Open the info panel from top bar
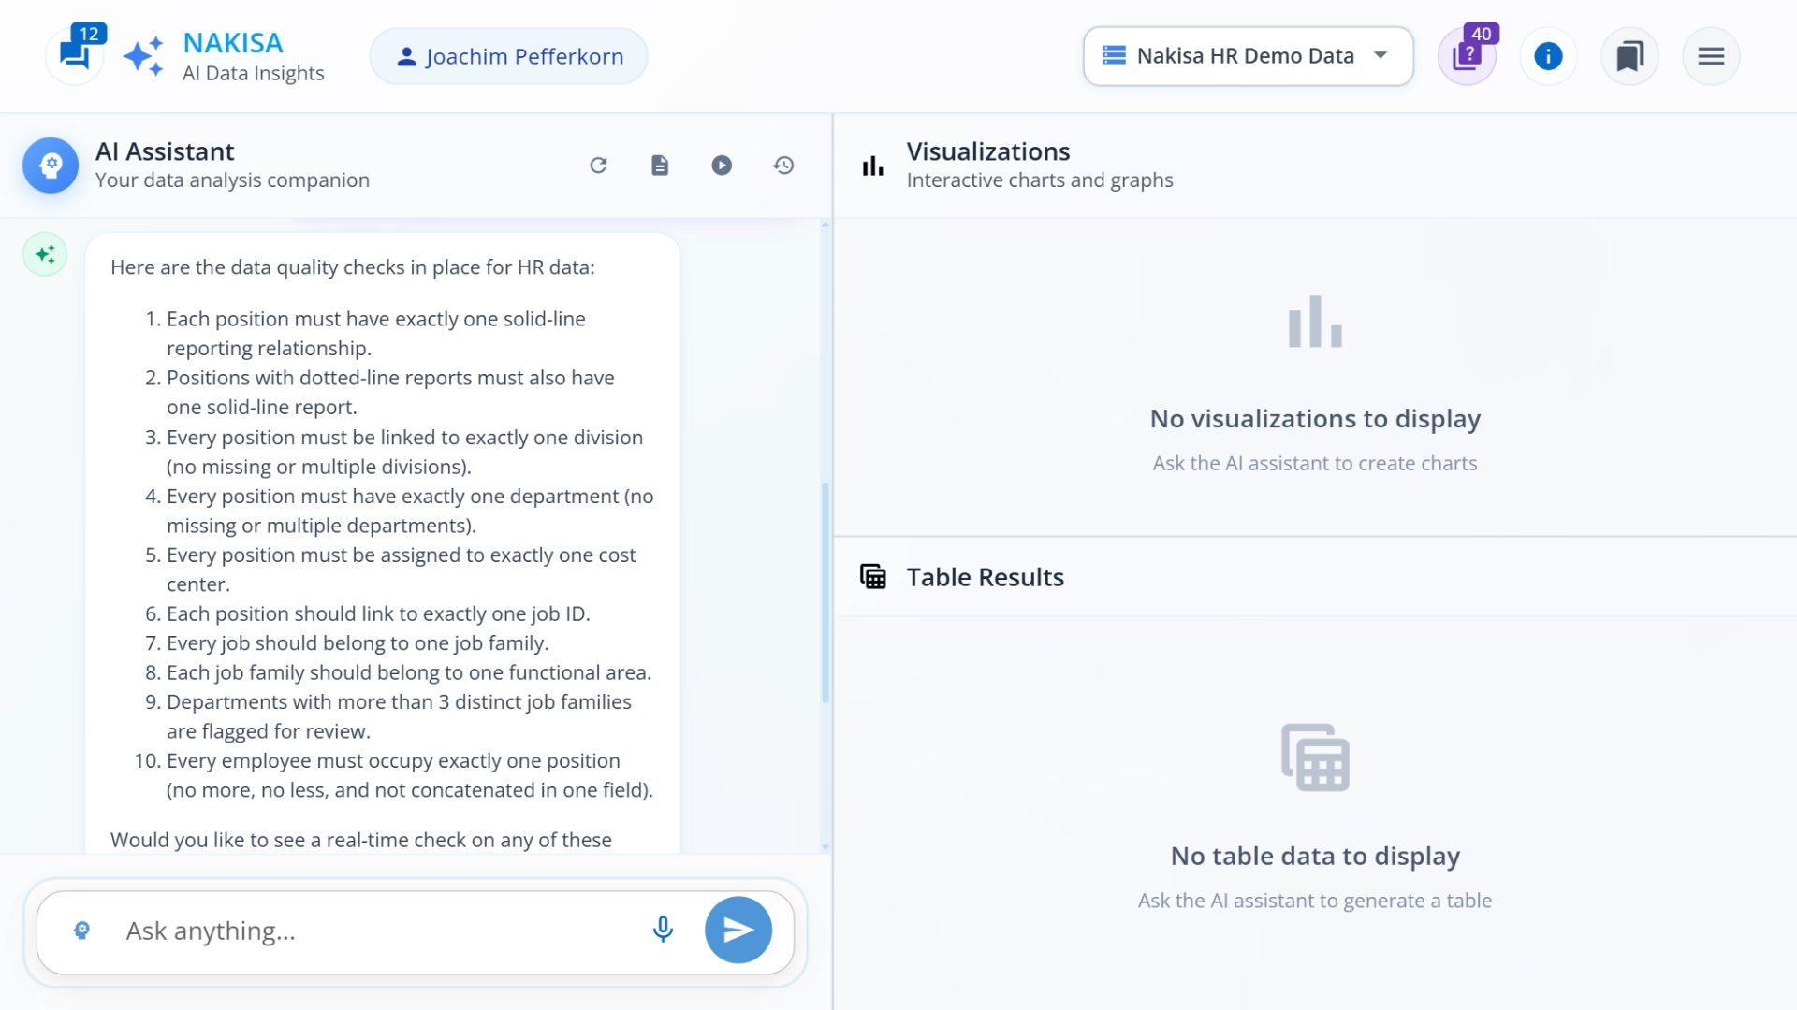This screenshot has height=1010, width=1797. (x=1548, y=56)
